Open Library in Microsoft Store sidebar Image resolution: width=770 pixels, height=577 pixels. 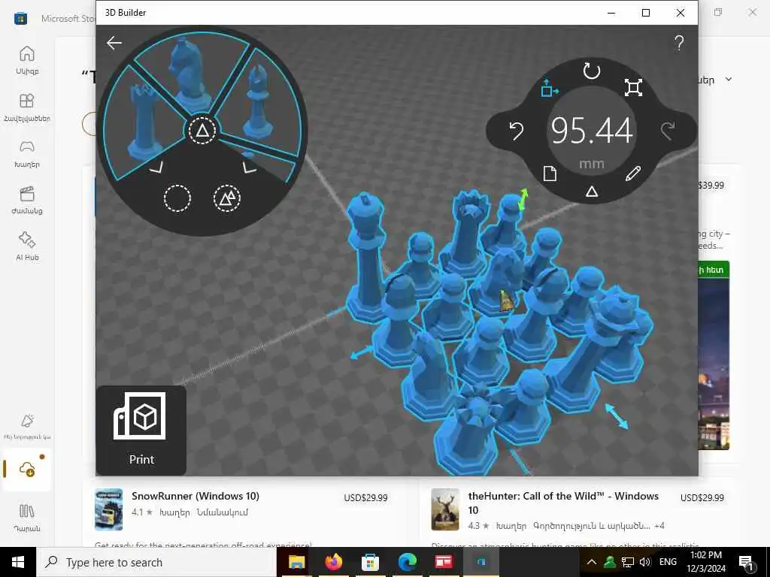27,517
